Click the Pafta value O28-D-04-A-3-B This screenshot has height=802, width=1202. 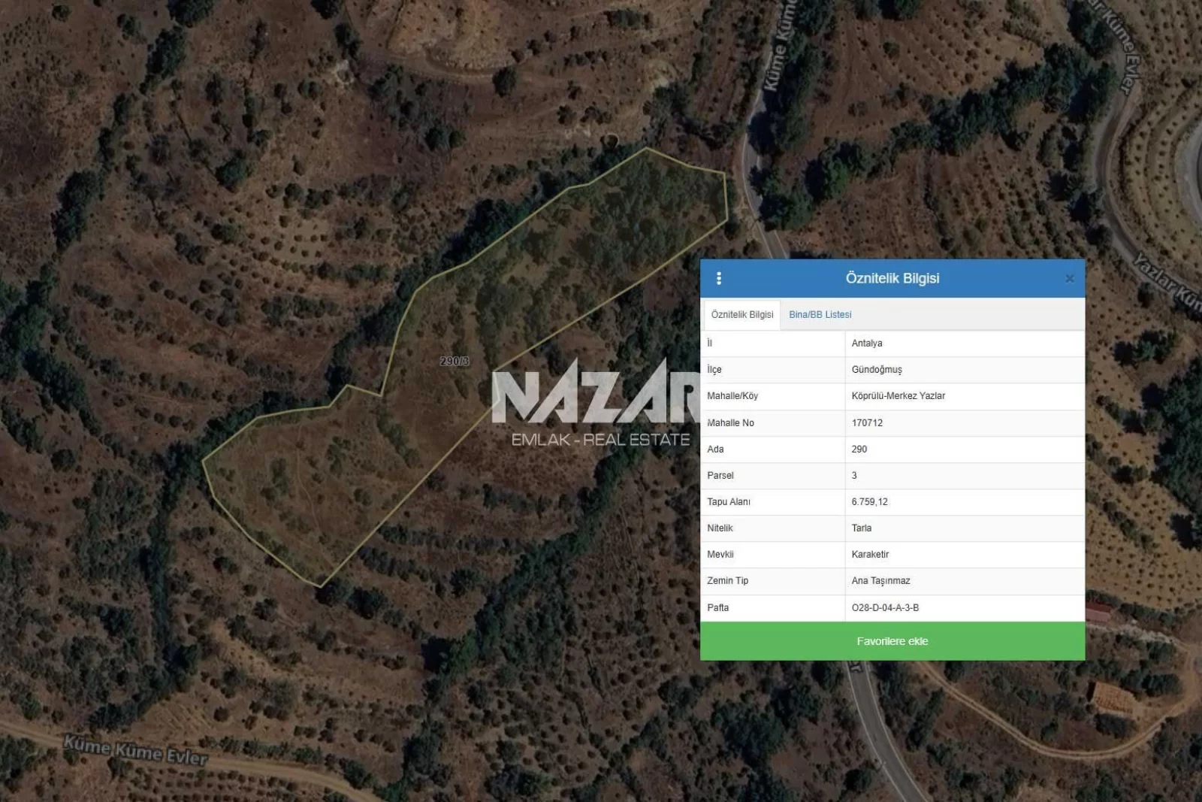(885, 608)
